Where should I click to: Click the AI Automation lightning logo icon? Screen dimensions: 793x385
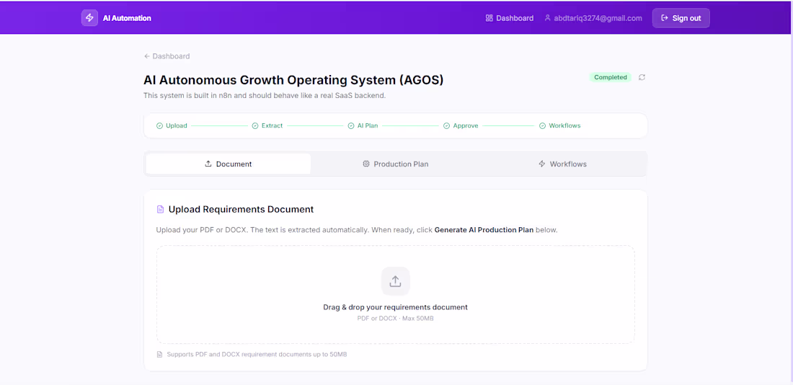(x=89, y=18)
